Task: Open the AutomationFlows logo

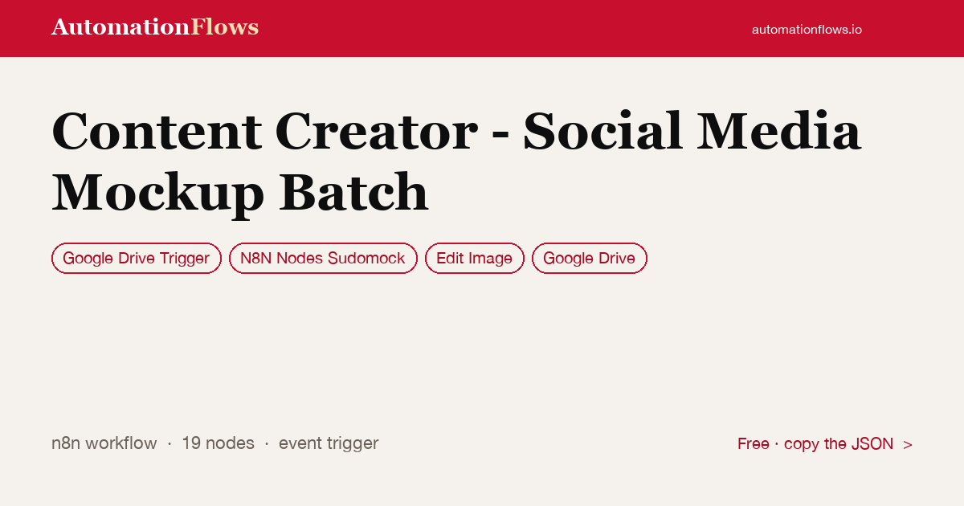Action: (x=155, y=27)
